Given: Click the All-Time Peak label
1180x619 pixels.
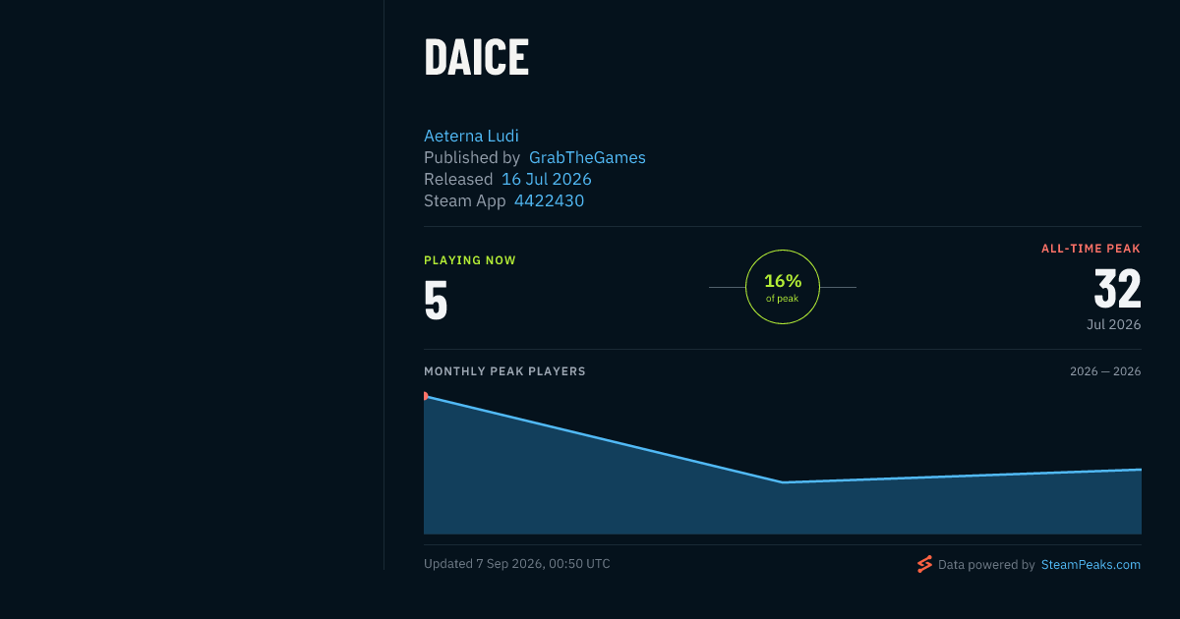Looking at the screenshot, I should point(1091,249).
